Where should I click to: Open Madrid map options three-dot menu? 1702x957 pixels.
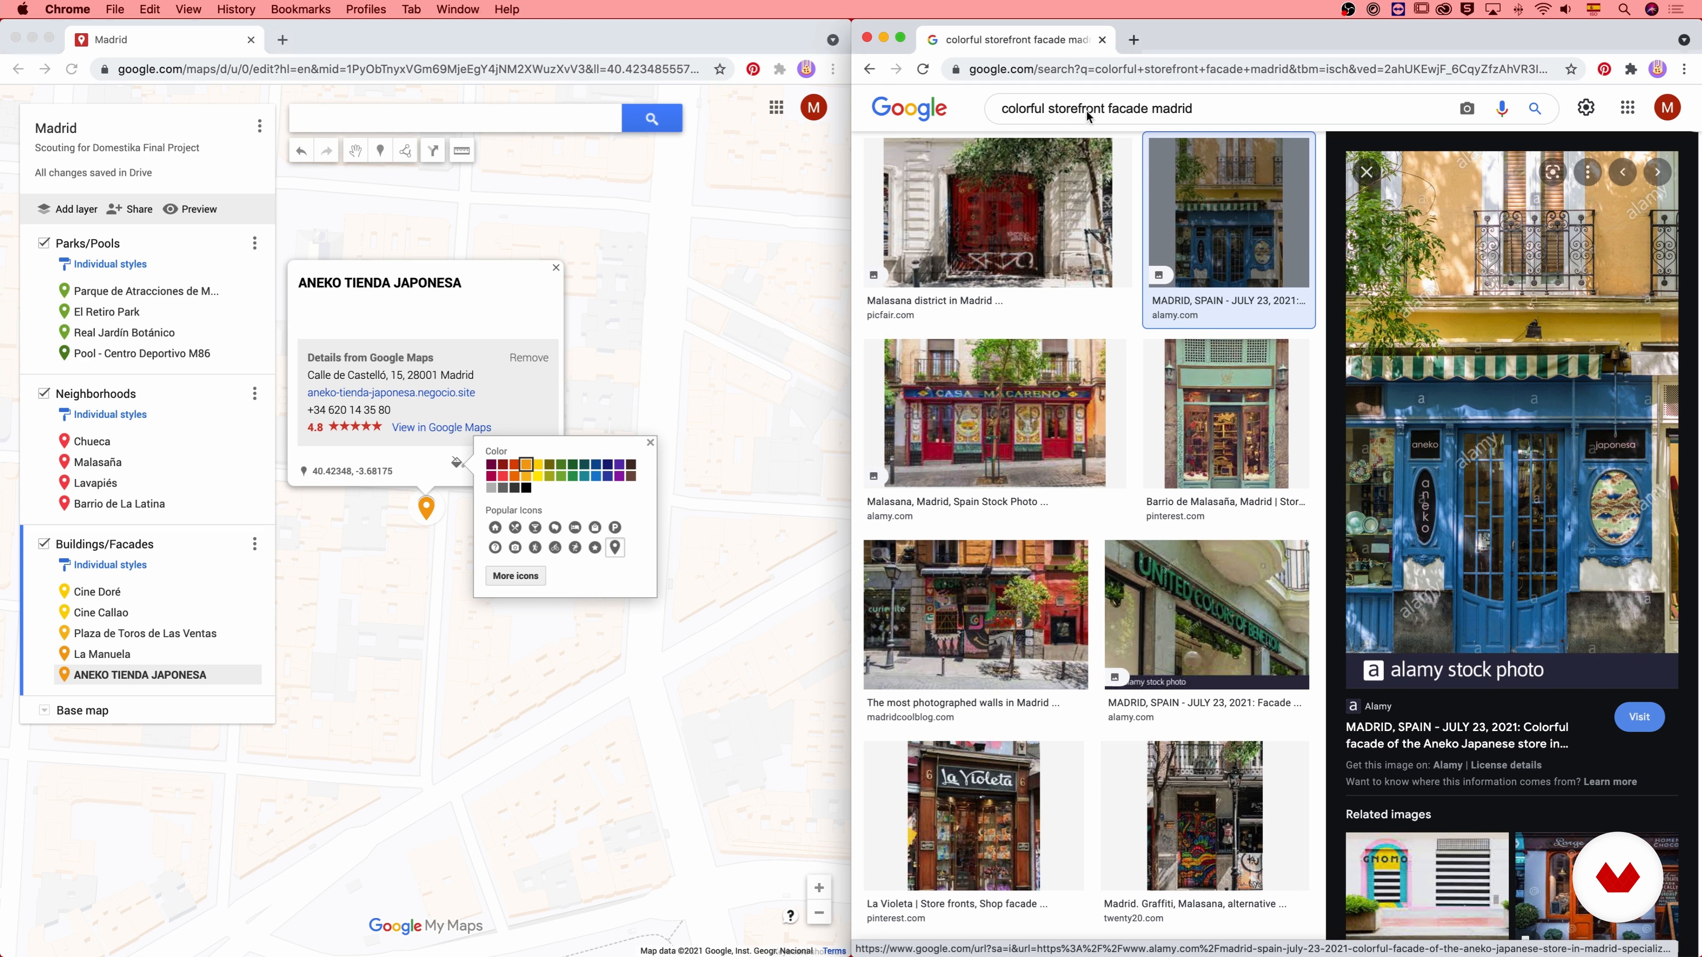[x=260, y=125]
